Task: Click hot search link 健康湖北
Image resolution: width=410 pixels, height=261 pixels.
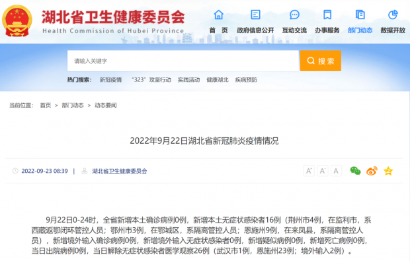Action: pos(218,79)
